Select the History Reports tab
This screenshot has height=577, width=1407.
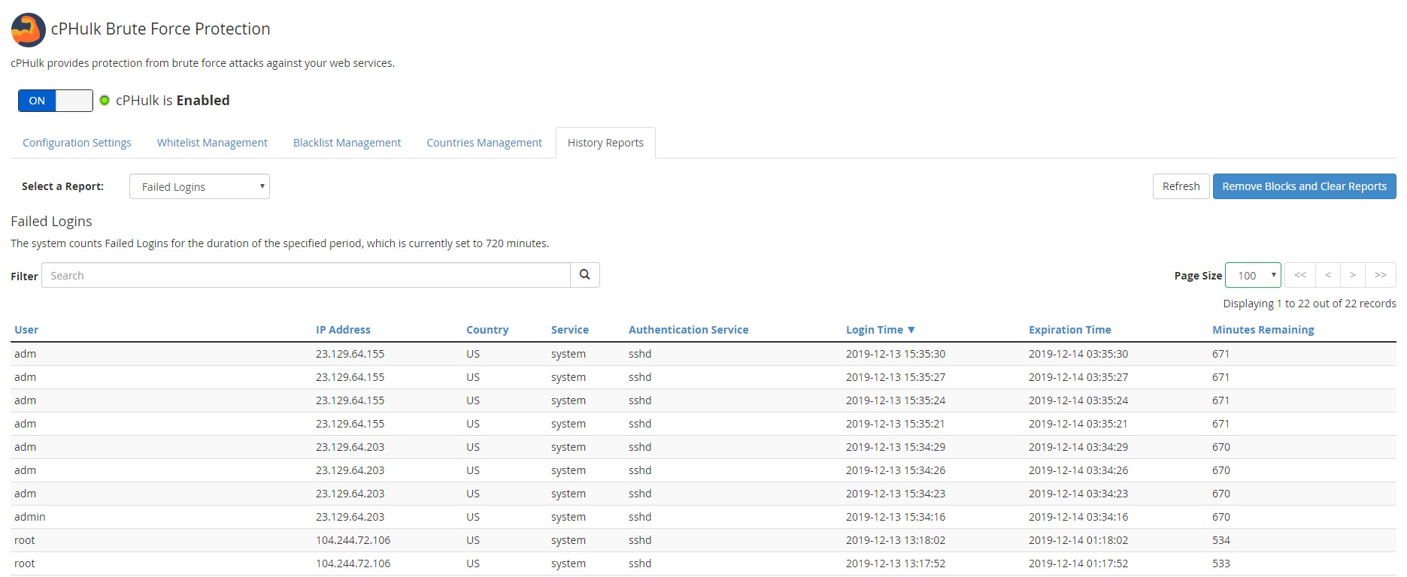click(x=605, y=143)
